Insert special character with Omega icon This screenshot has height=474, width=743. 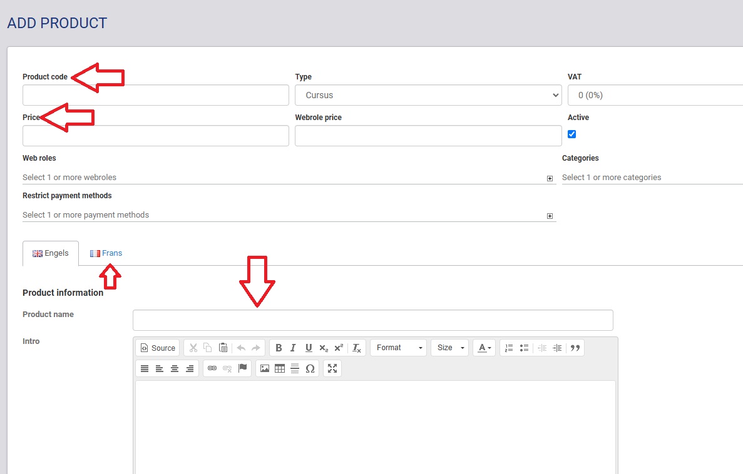tap(310, 368)
